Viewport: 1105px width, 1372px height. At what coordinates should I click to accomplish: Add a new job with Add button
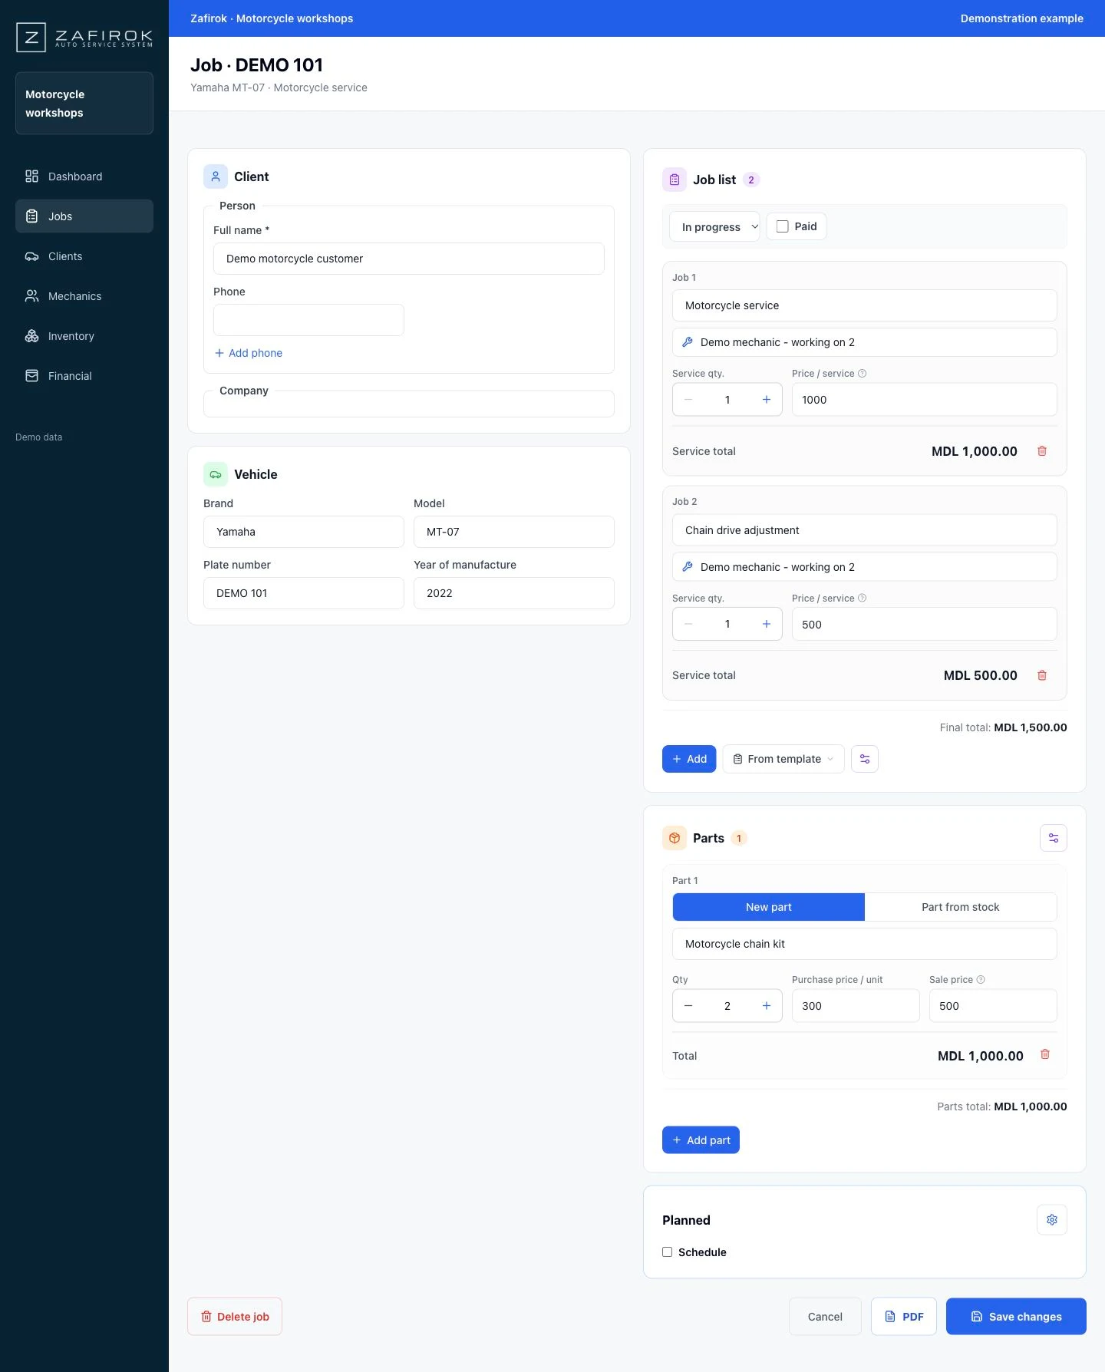pos(689,759)
